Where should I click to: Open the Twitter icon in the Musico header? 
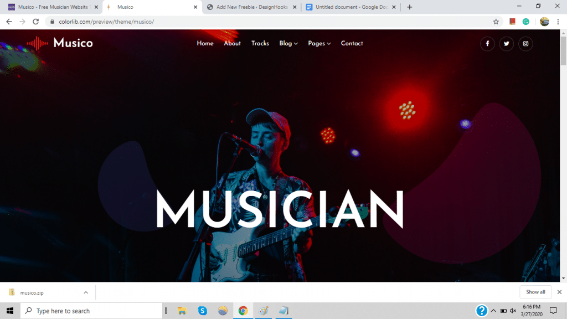(x=507, y=44)
